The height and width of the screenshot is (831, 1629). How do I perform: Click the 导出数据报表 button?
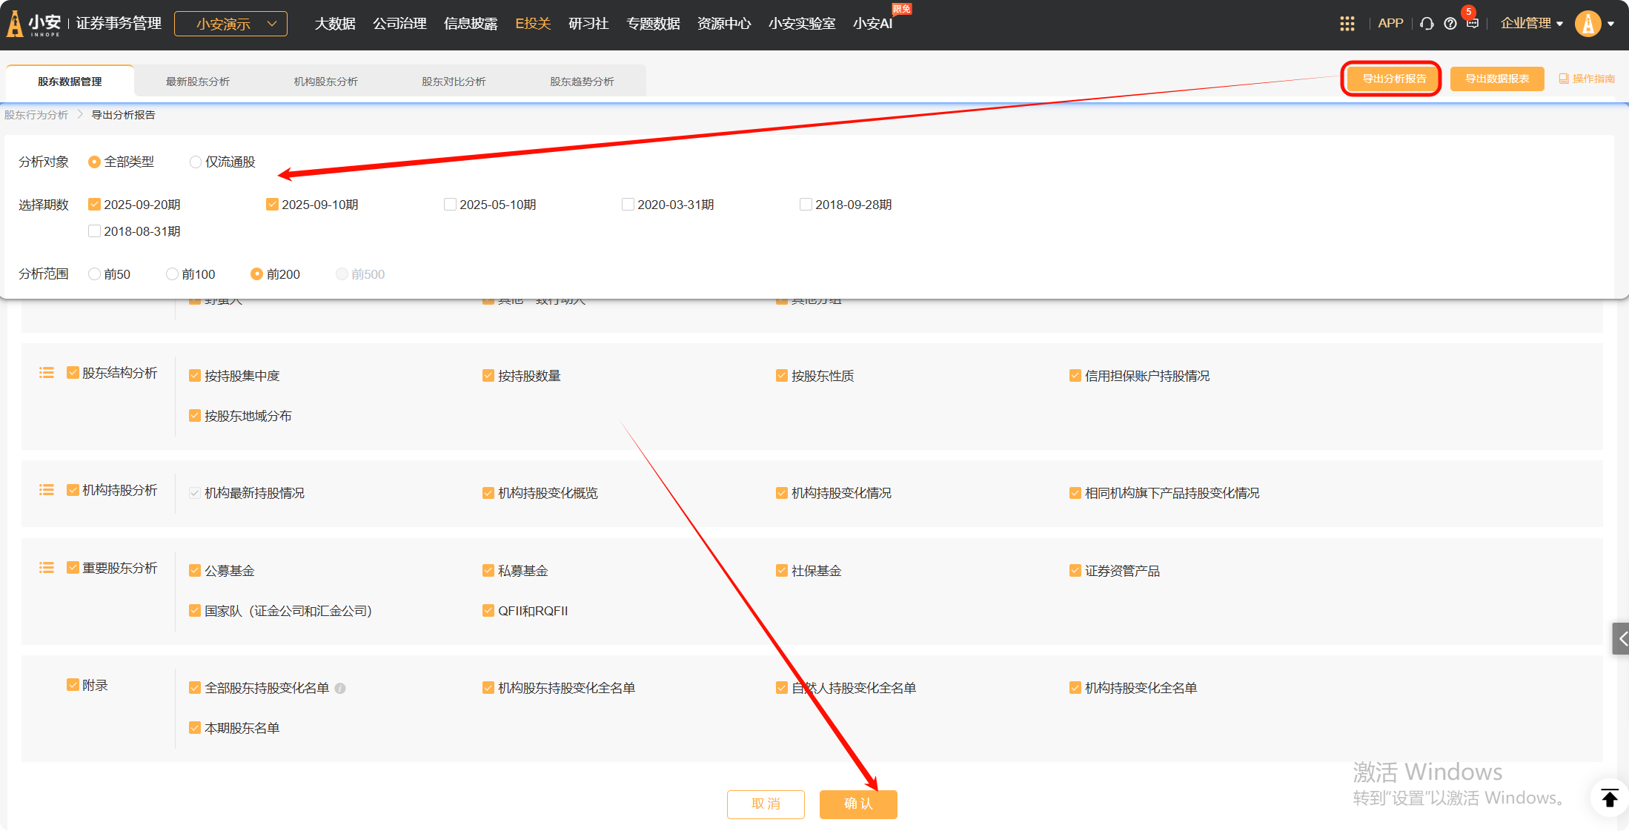click(1496, 79)
